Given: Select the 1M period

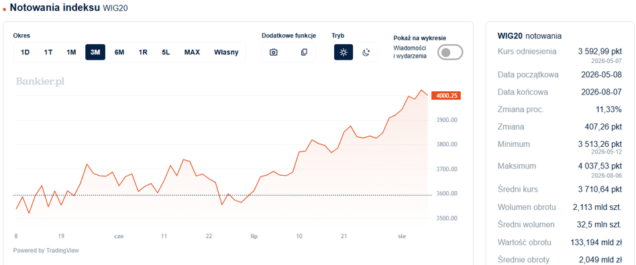Looking at the screenshot, I should [71, 52].
